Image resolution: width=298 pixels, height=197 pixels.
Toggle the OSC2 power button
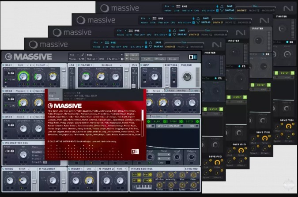point(4,91)
